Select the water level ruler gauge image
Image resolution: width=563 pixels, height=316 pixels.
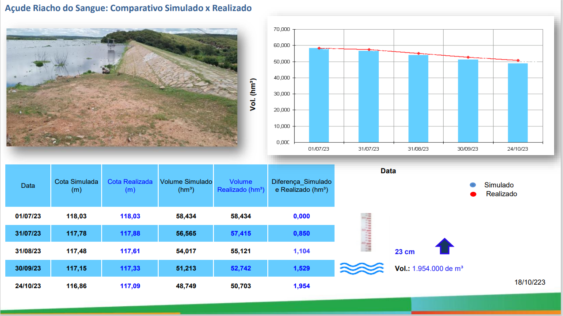pyautogui.click(x=366, y=232)
